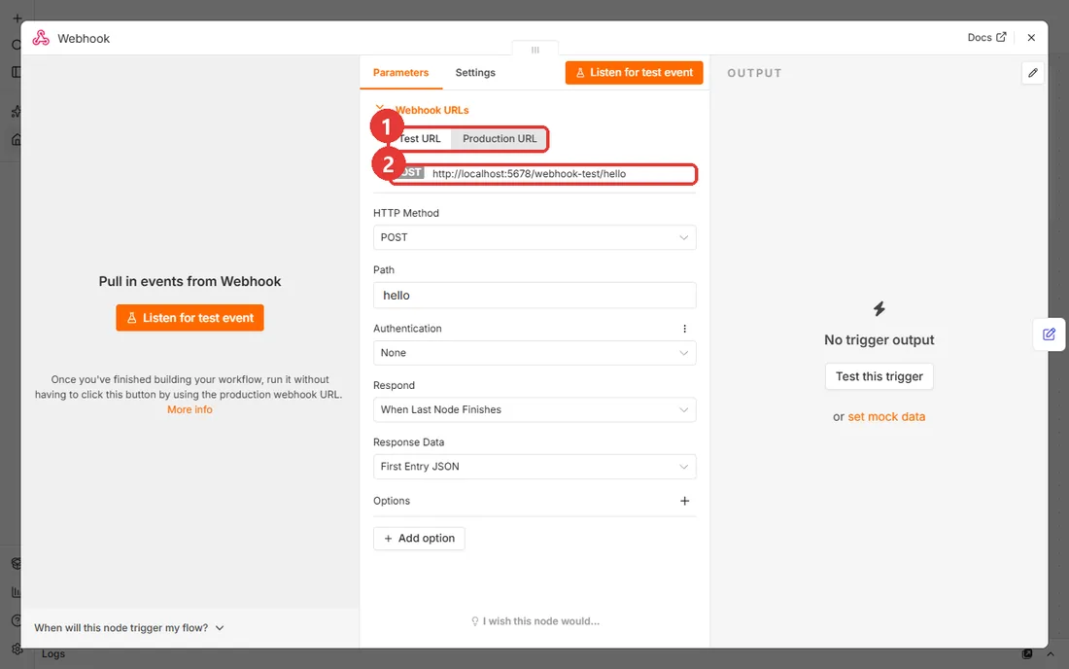Viewport: 1069px width, 669px height.
Task: Switch to the Parameters tab
Action: point(400,72)
